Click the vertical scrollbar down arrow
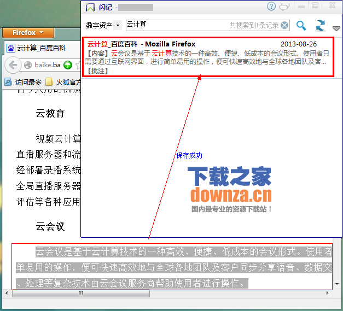Image resolution: width=343 pixels, height=311 pixels. click(337, 284)
